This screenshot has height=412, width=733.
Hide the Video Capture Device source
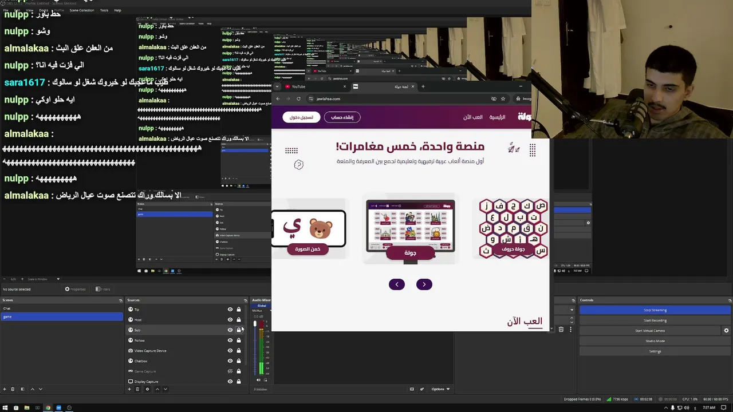(230, 351)
